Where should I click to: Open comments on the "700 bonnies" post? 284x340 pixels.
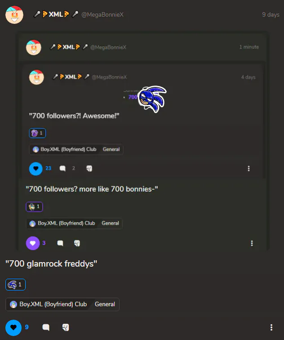click(x=60, y=243)
